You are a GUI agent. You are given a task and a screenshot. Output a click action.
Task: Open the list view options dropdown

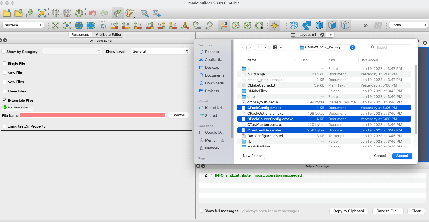click(262, 47)
